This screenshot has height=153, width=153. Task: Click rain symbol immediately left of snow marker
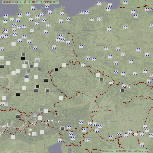point(124,85)
